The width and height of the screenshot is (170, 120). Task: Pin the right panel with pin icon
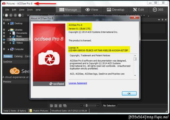coord(162,20)
